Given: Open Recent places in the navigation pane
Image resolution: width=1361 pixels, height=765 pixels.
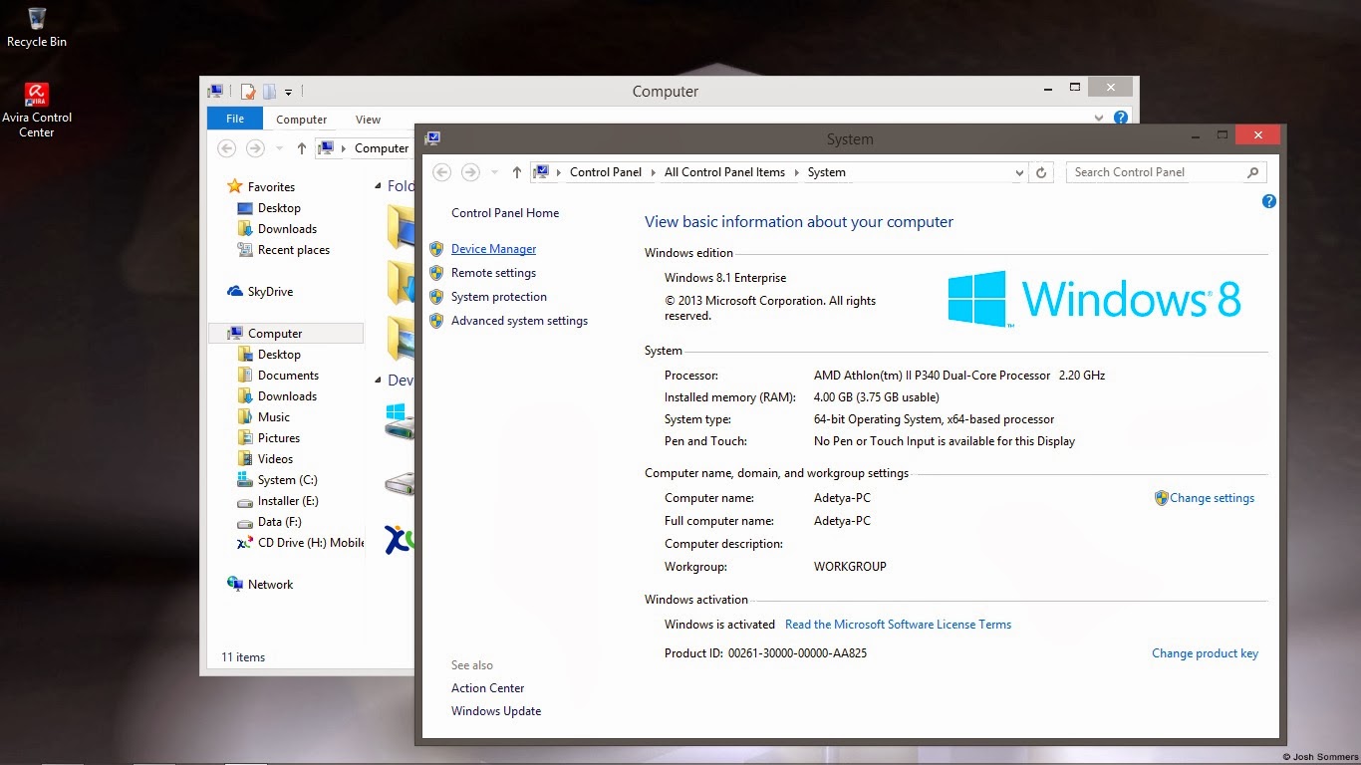Looking at the screenshot, I should [x=294, y=249].
